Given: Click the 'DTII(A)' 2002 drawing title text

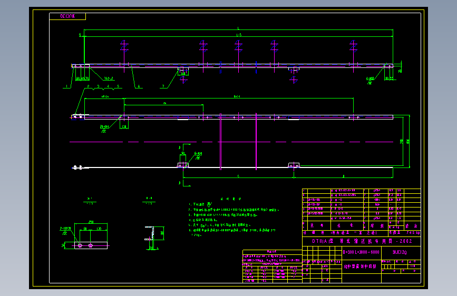Looking at the screenshot, I should pos(362,241).
